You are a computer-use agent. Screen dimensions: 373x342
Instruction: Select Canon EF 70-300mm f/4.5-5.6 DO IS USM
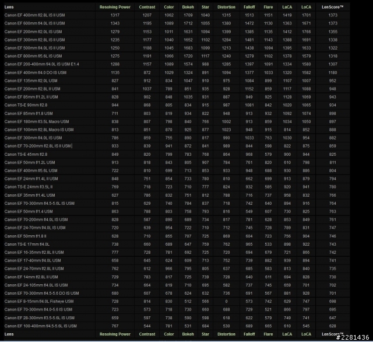click(41, 293)
